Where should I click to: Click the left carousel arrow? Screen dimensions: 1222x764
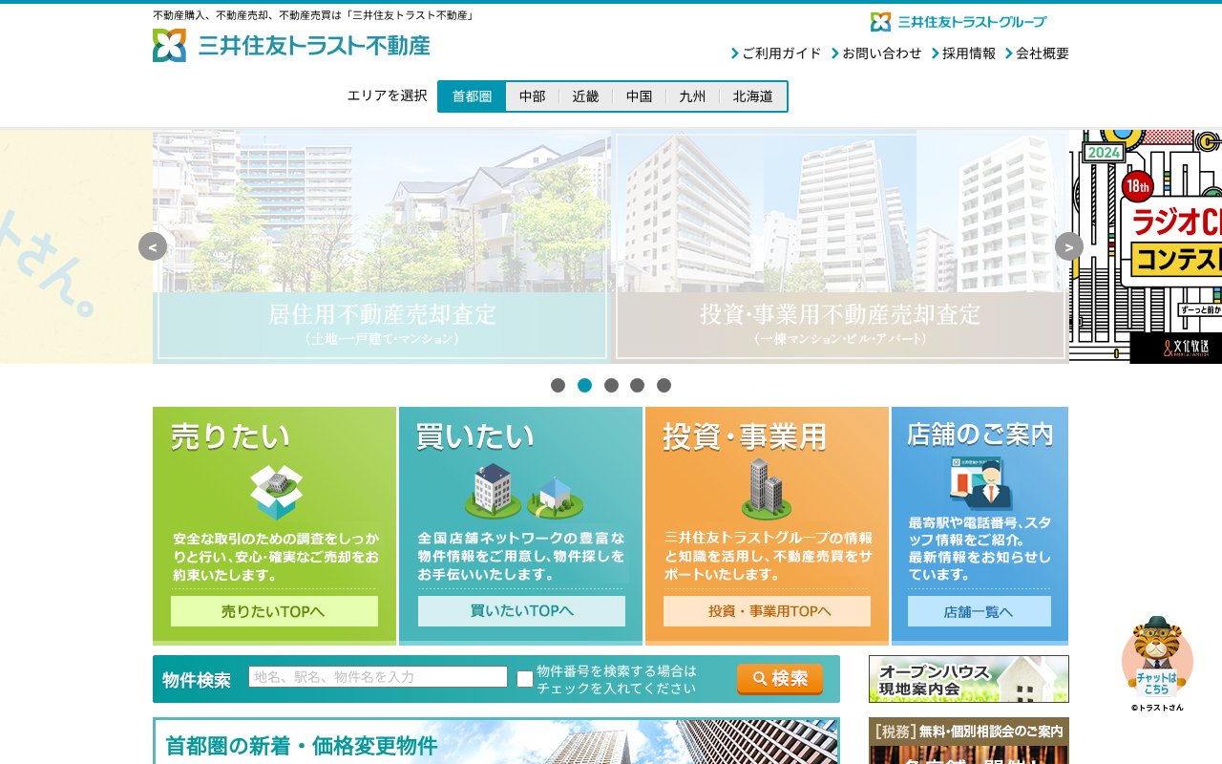153,246
